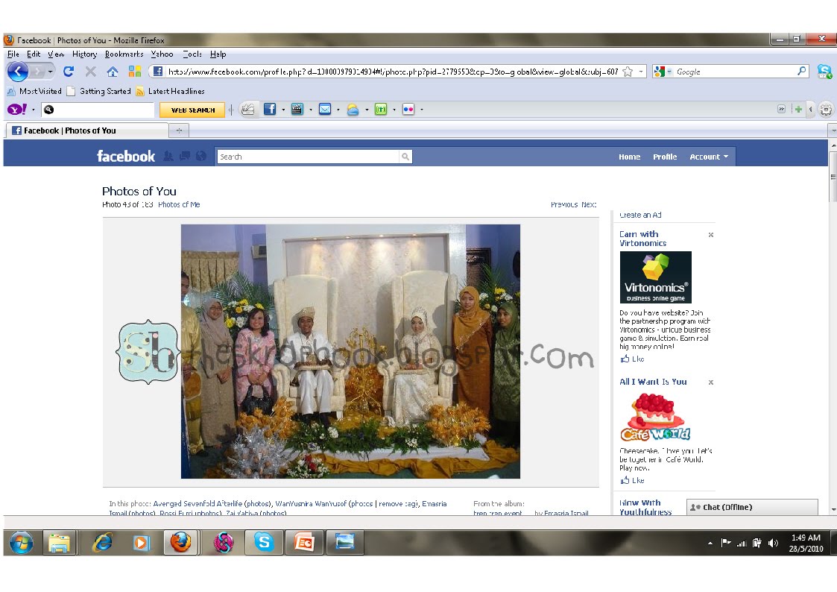
Task: Open the dropdown arrow next to Flickr icon
Action: (x=422, y=110)
